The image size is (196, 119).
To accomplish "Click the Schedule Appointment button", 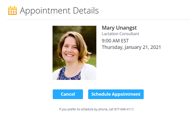I will coord(116,94).
